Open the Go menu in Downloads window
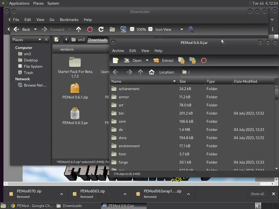 pos(52,20)
